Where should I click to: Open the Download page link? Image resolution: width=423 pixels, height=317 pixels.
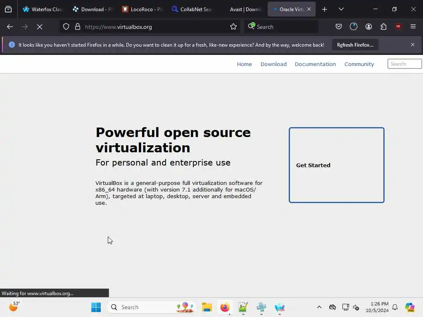[273, 64]
